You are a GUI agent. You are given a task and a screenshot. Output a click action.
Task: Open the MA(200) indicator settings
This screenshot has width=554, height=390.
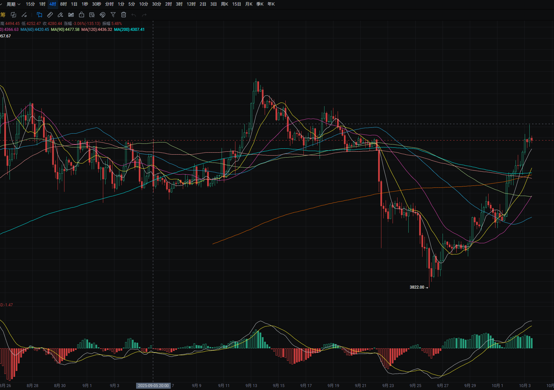click(x=129, y=30)
